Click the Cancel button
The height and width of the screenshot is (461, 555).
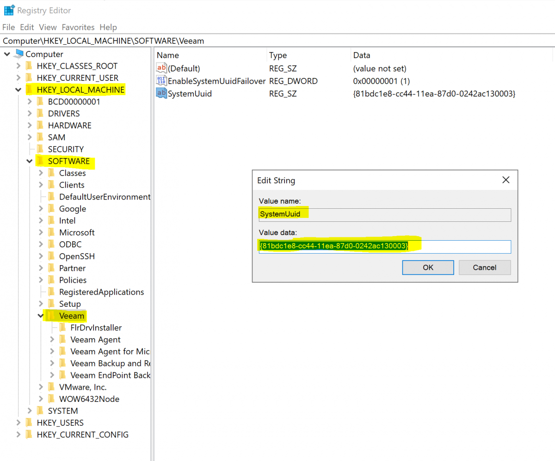484,267
